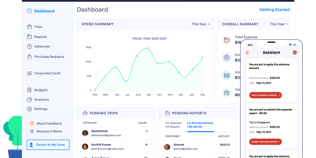This screenshot has height=158, width=316.
Task: Tap Apply Advance Amount button
Action: click(x=265, y=95)
